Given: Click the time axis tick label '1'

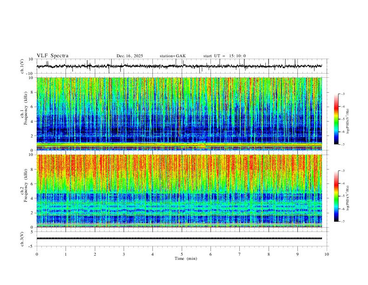Looking at the screenshot, I should [66, 254].
